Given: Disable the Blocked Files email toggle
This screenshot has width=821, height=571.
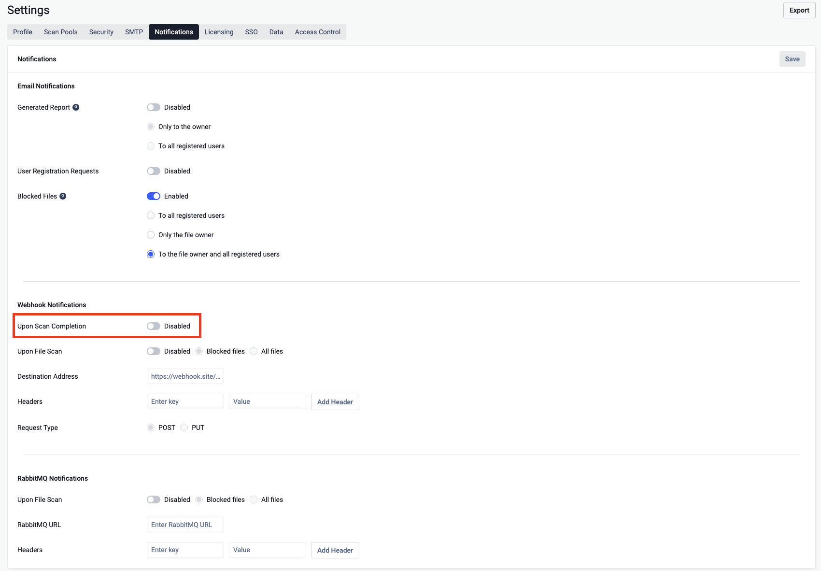Looking at the screenshot, I should pyautogui.click(x=154, y=196).
